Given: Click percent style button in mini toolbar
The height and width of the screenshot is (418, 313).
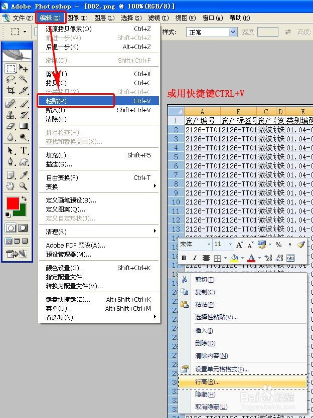Looking at the screenshot, I should [x=278, y=245].
